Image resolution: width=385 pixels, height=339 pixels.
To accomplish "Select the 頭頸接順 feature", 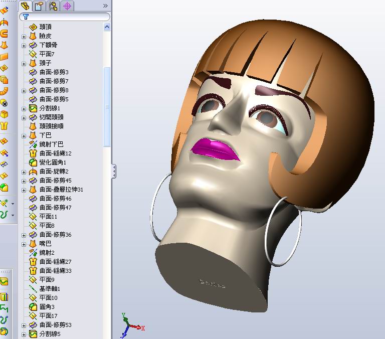I will pyautogui.click(x=51, y=126).
